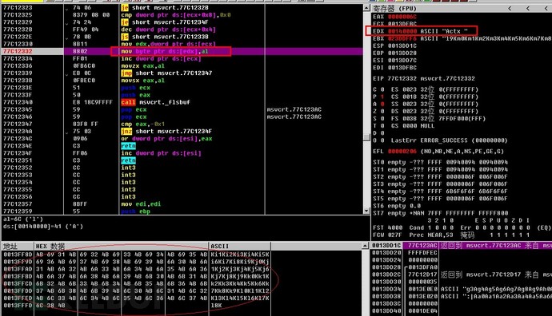Select the EAX register value 0000006C
552x316 pixels.
(x=402, y=17)
